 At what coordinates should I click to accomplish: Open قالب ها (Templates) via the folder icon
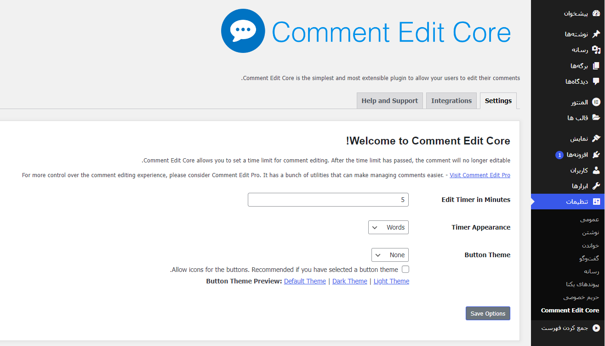point(596,117)
